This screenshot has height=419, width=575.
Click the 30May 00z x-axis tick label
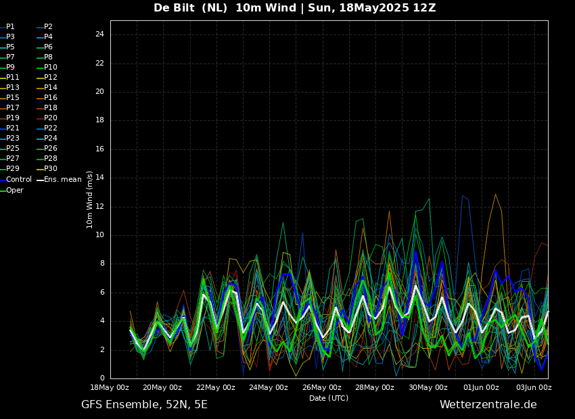coord(428,388)
